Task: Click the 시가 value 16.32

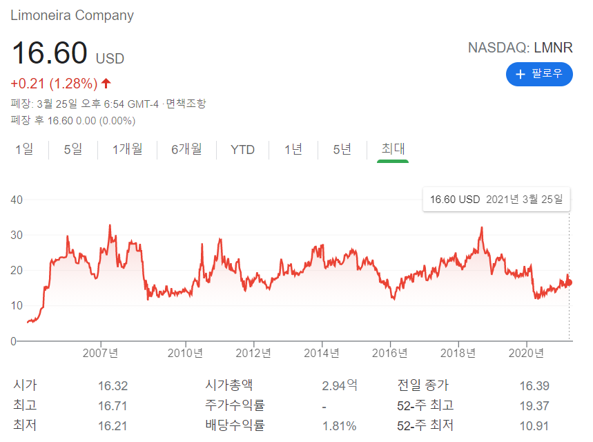Action: click(x=113, y=385)
